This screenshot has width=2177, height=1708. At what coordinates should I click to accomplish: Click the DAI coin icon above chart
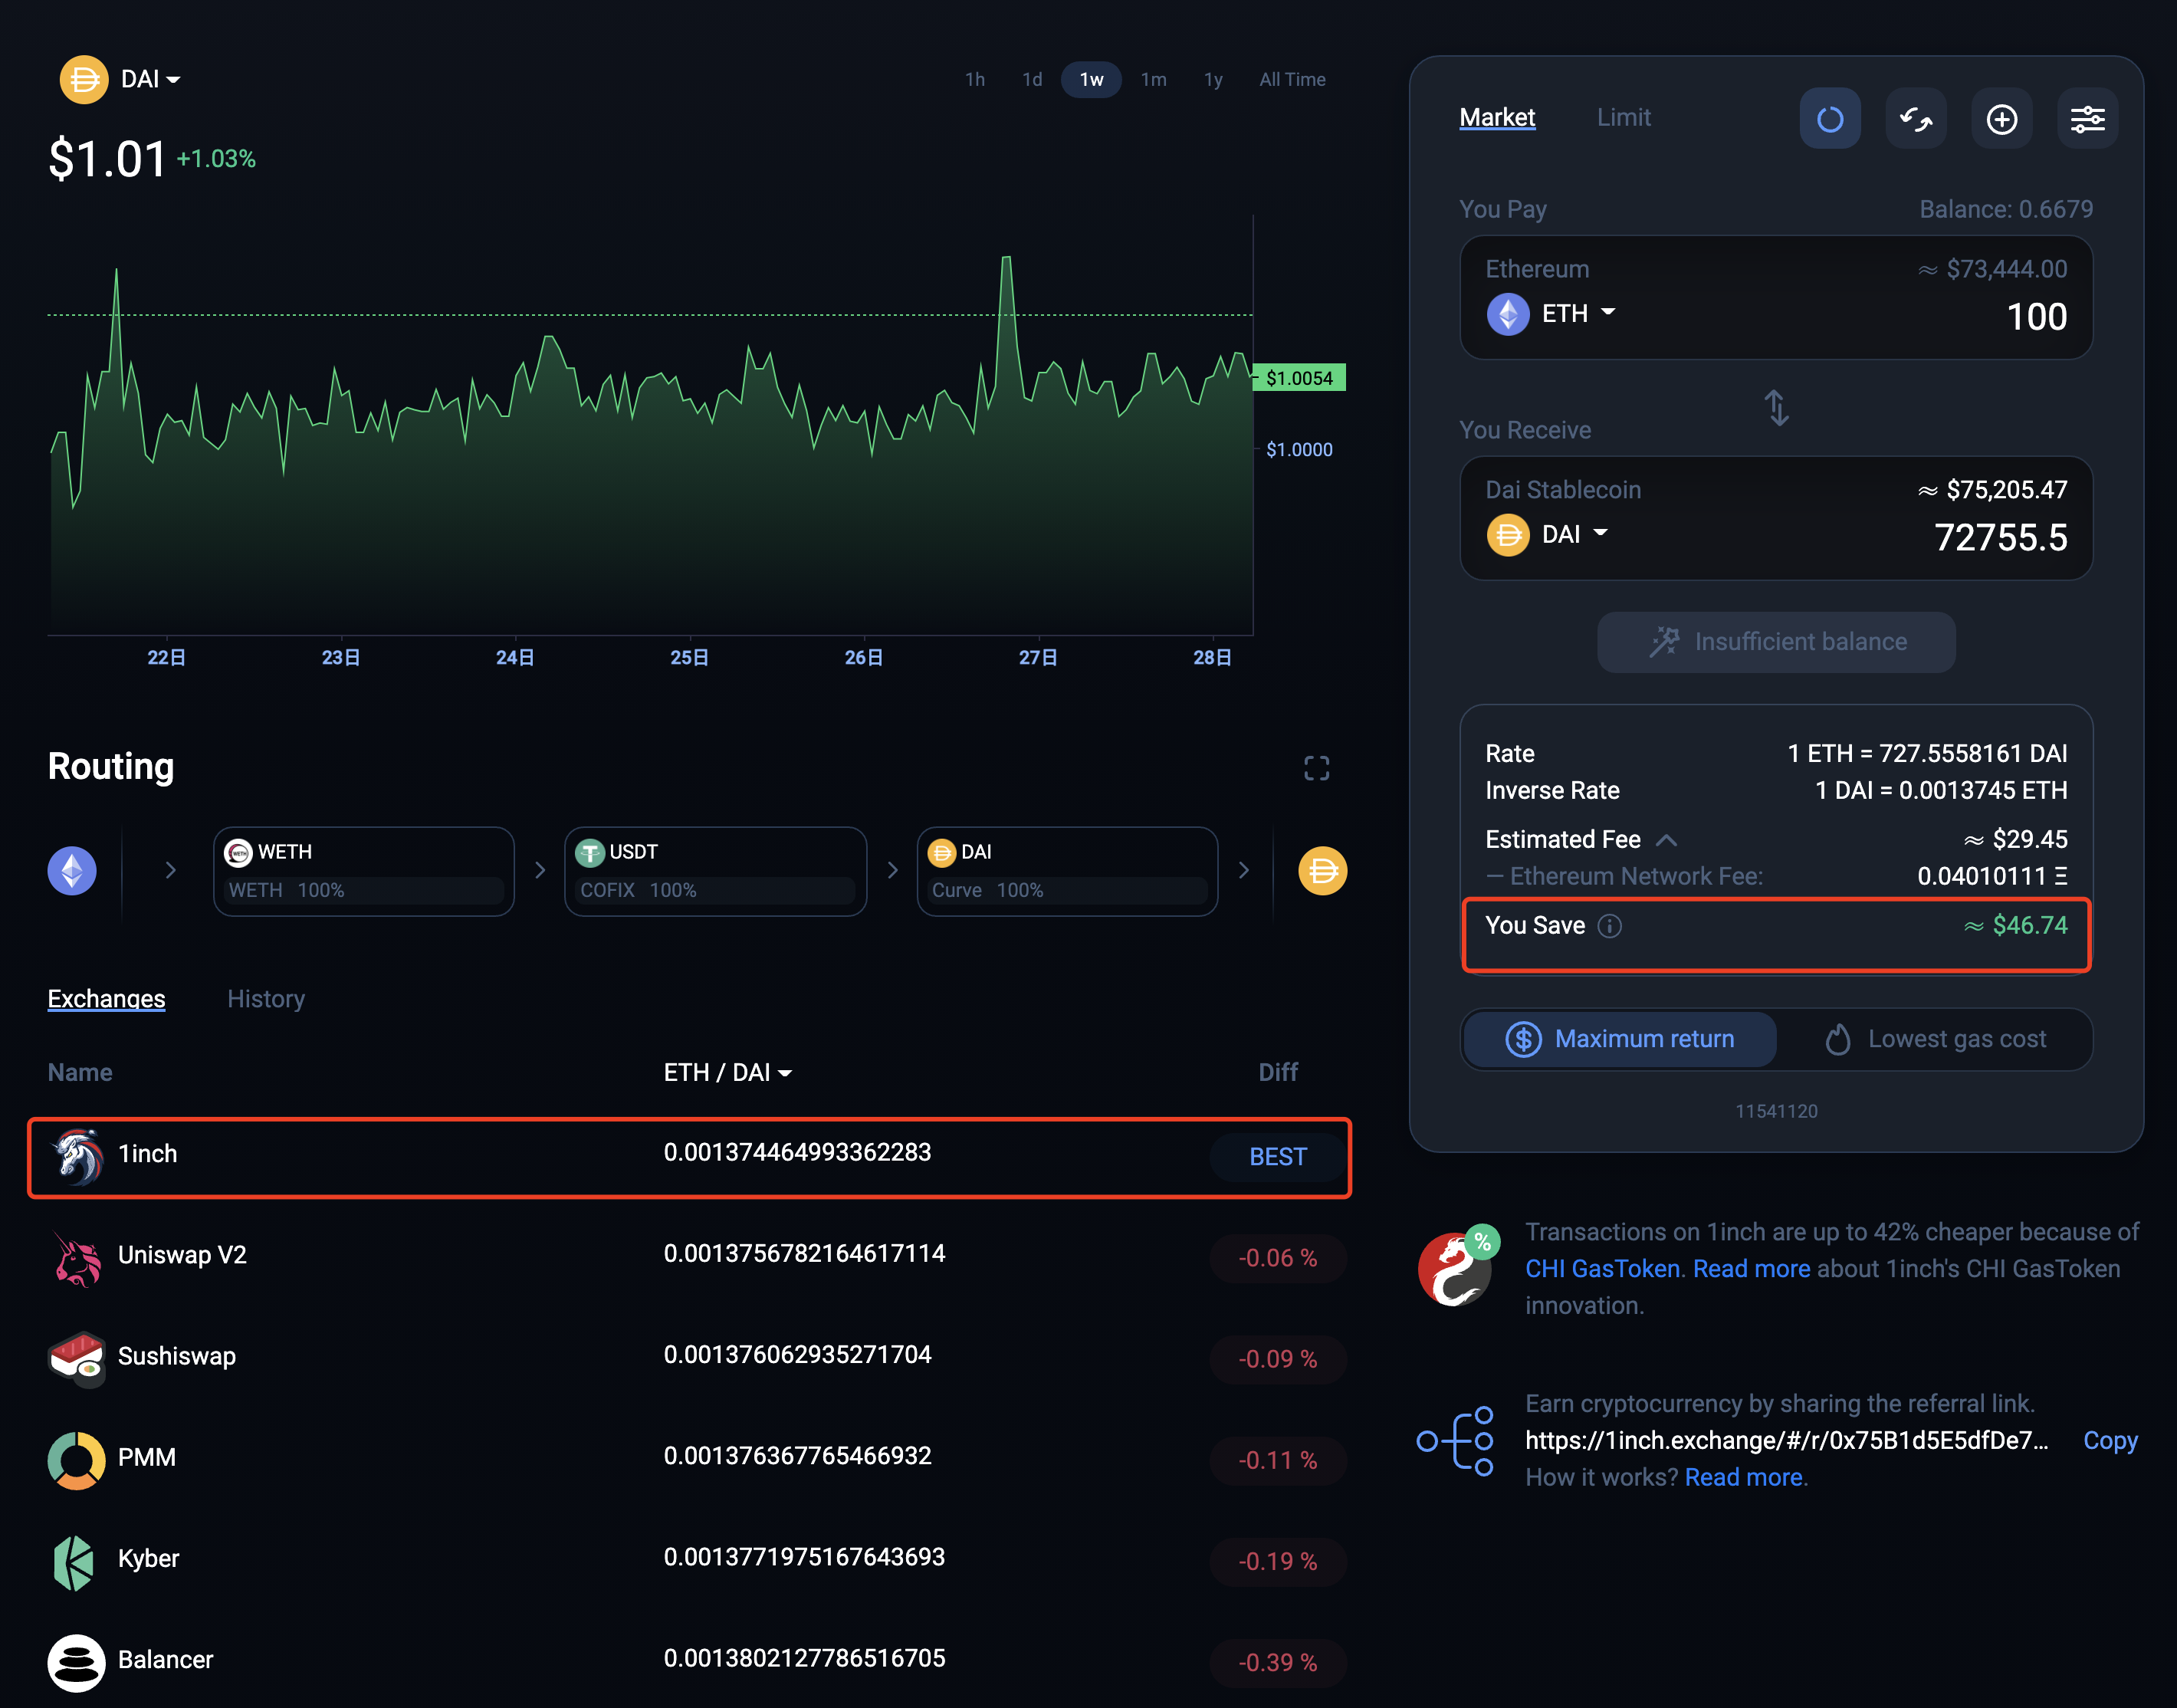coord(84,79)
